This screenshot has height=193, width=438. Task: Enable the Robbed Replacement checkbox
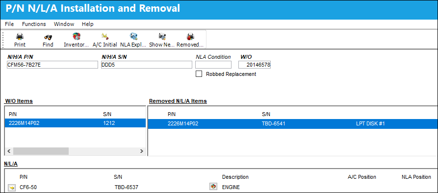tap(199, 74)
